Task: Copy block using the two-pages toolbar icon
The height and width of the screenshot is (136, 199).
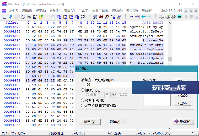Action: (x=59, y=17)
